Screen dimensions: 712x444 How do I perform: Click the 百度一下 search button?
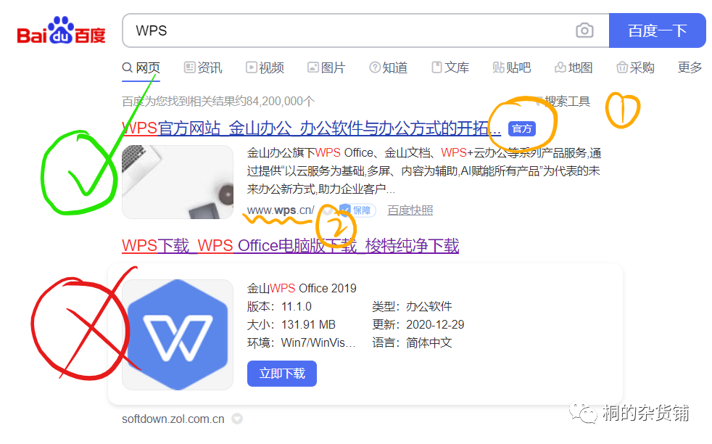click(657, 30)
